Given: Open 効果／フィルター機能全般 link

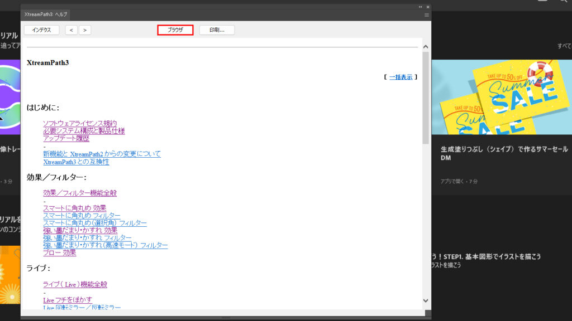Looking at the screenshot, I should click(80, 193).
